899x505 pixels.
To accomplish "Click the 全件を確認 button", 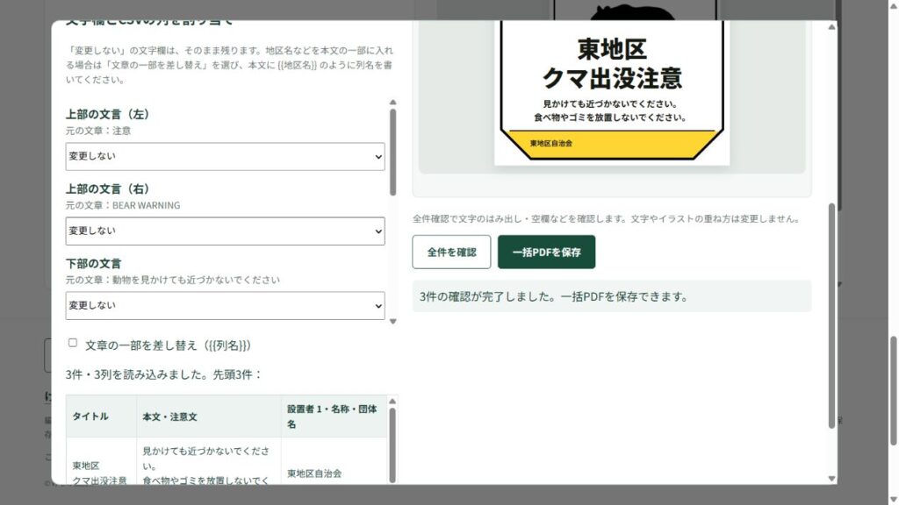I will coord(451,252).
